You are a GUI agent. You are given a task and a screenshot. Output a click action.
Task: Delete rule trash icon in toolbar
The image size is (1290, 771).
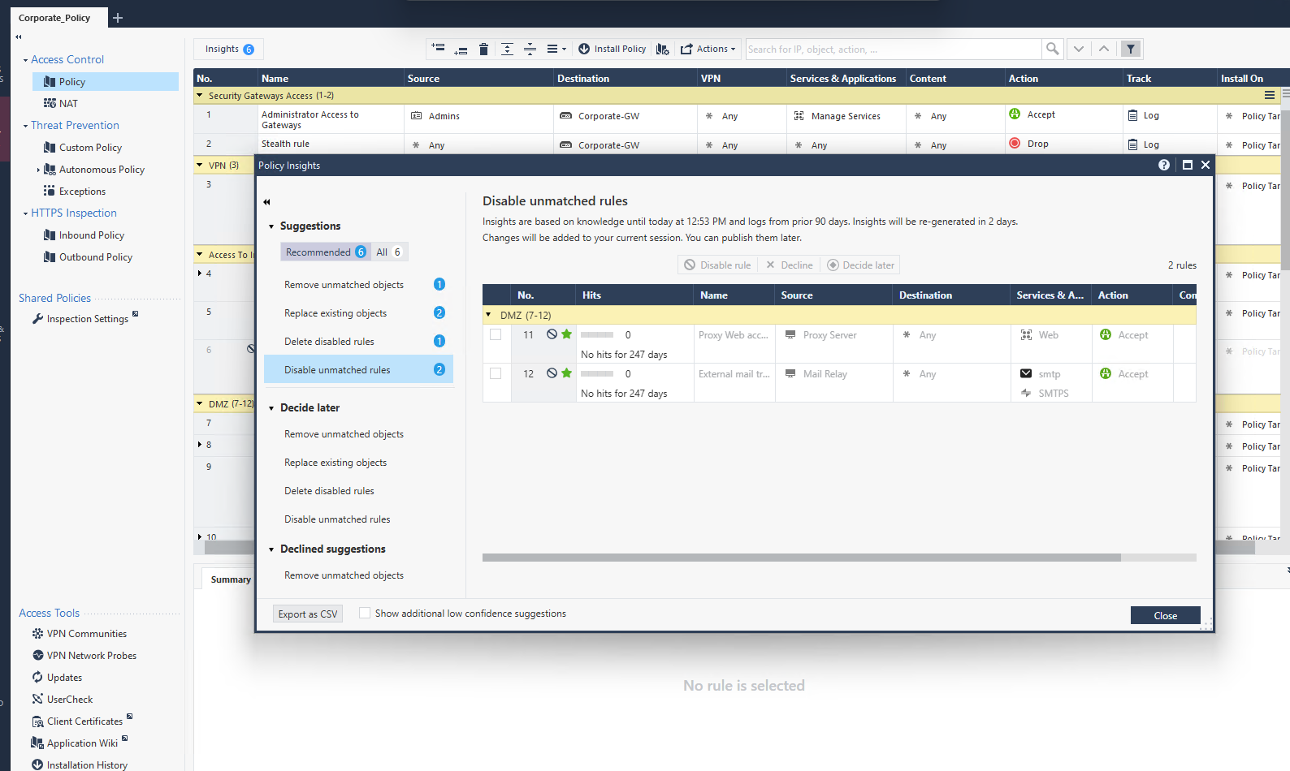pos(483,49)
